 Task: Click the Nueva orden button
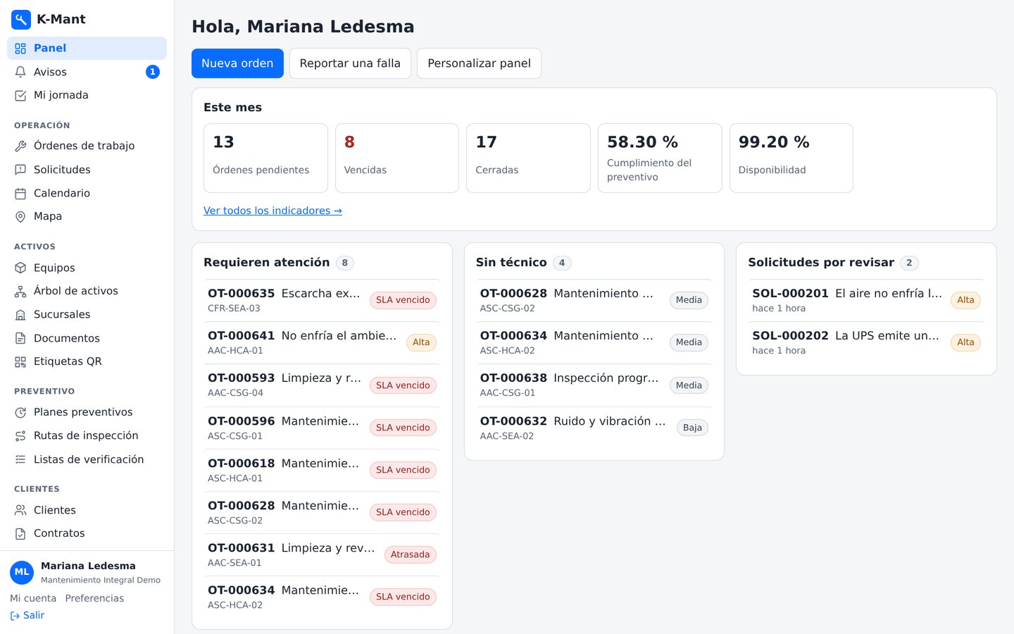point(237,63)
